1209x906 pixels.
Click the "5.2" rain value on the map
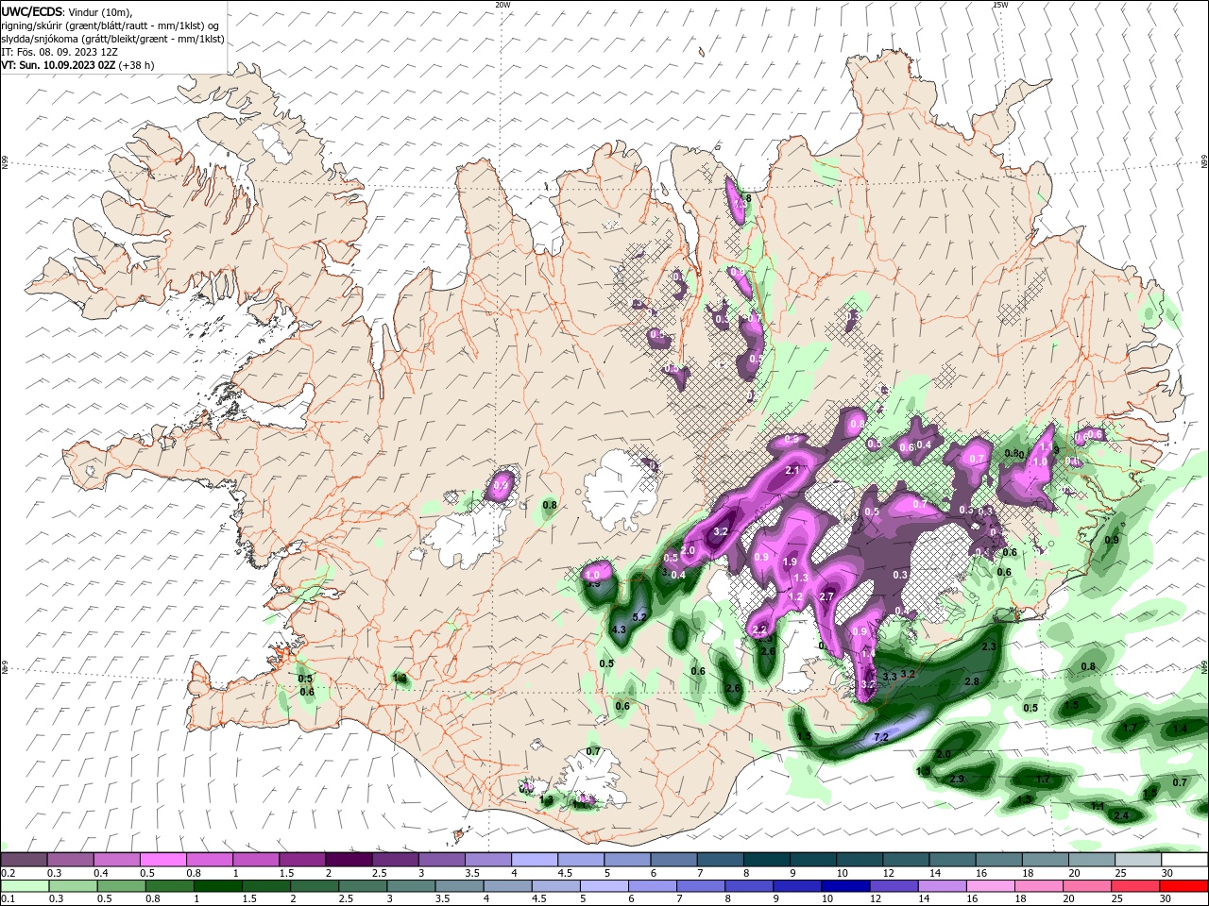[639, 617]
